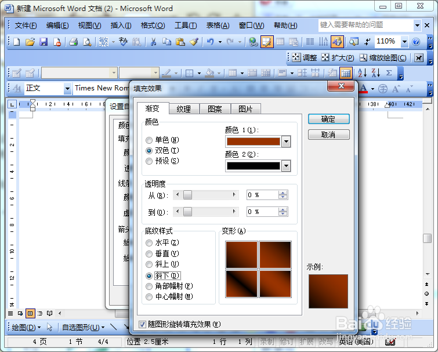Click the New blank document icon
This screenshot has height=352, width=438.
(17, 42)
